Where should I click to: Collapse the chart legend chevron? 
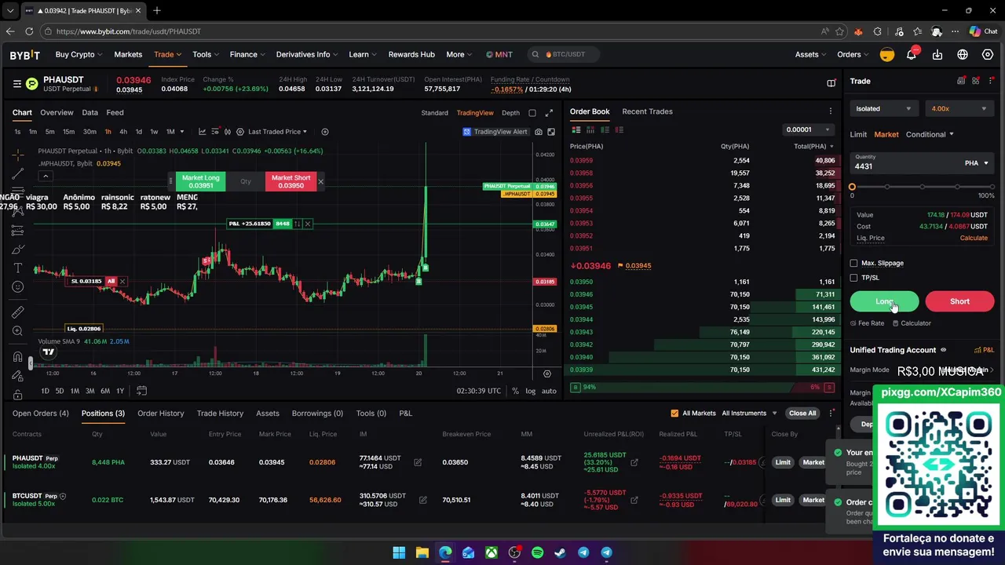click(46, 176)
